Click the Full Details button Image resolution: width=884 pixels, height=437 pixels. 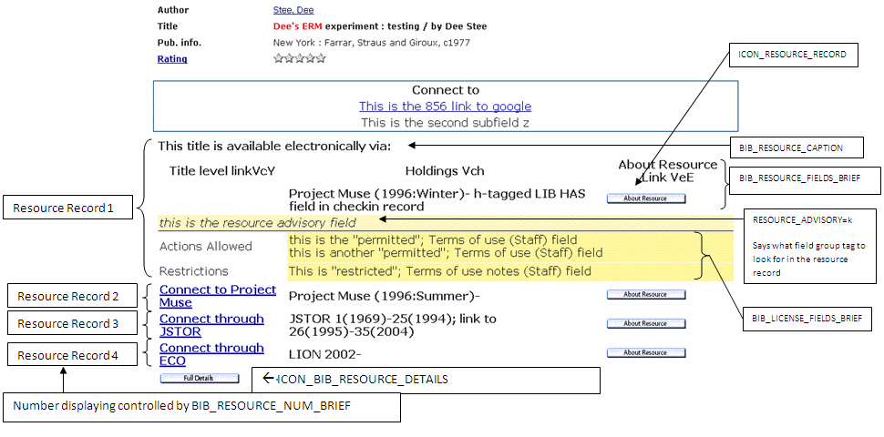(x=199, y=379)
